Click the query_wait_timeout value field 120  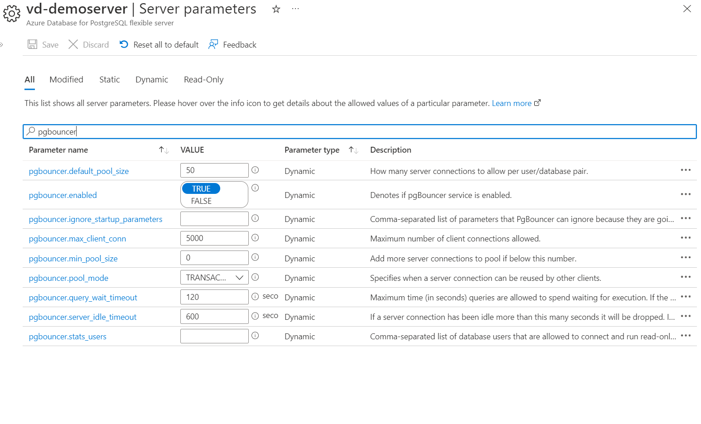(x=214, y=297)
